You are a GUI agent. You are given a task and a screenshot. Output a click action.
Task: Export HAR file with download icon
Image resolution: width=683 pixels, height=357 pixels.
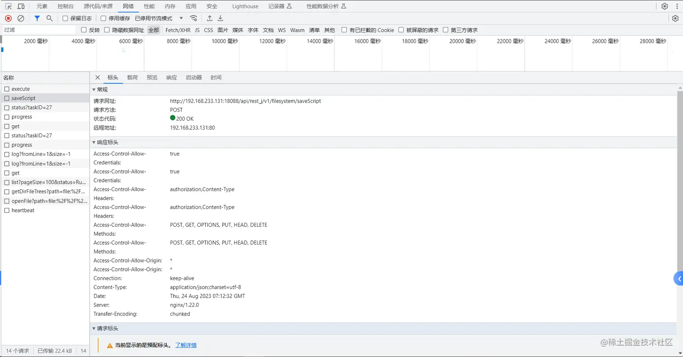click(220, 18)
